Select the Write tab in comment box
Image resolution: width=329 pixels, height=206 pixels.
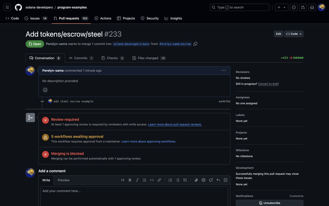(46, 180)
